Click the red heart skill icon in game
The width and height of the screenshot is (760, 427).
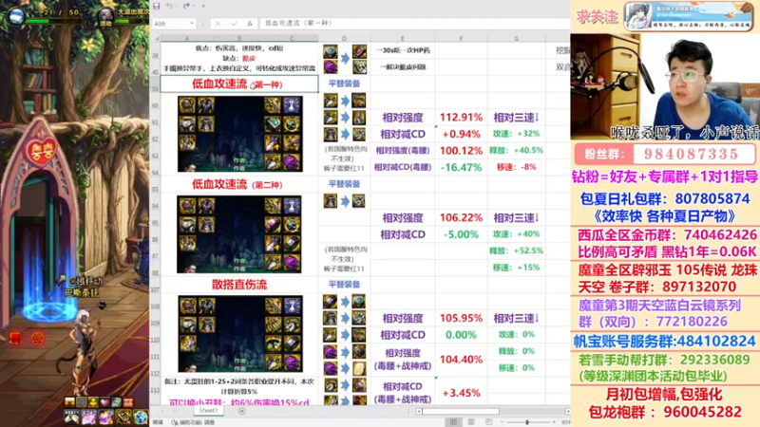click(104, 401)
